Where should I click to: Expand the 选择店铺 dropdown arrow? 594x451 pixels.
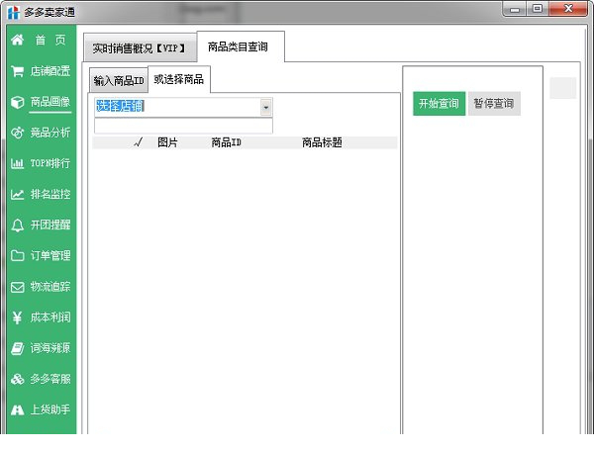266,107
